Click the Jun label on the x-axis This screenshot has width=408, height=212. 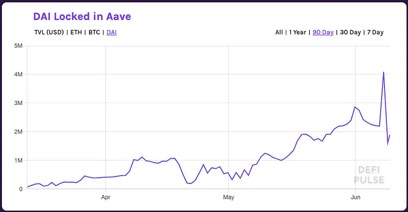click(x=356, y=197)
